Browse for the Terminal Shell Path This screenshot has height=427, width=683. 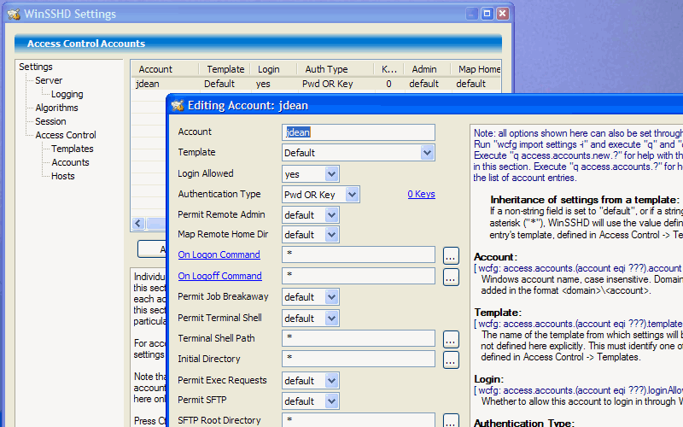click(451, 339)
